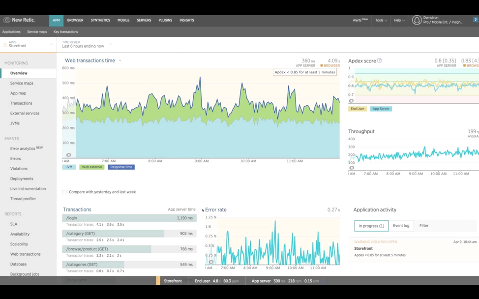
Task: Open the Demotron user account avatar
Action: pyautogui.click(x=417, y=20)
